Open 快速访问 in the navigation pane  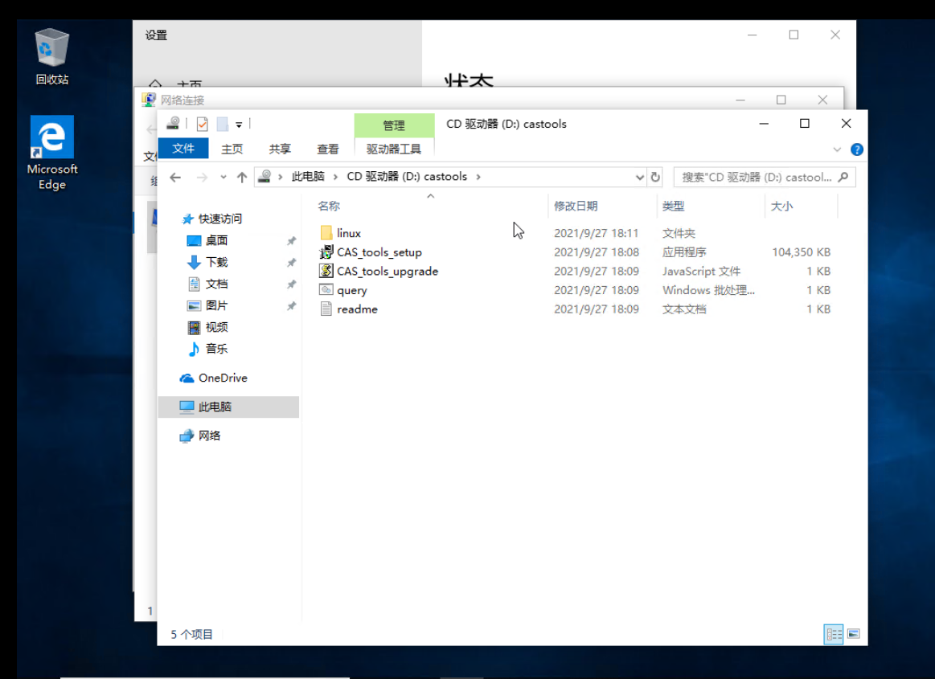[211, 219]
